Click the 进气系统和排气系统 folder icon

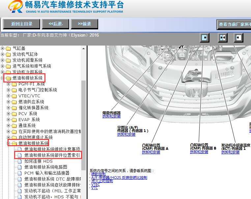pos(8,66)
